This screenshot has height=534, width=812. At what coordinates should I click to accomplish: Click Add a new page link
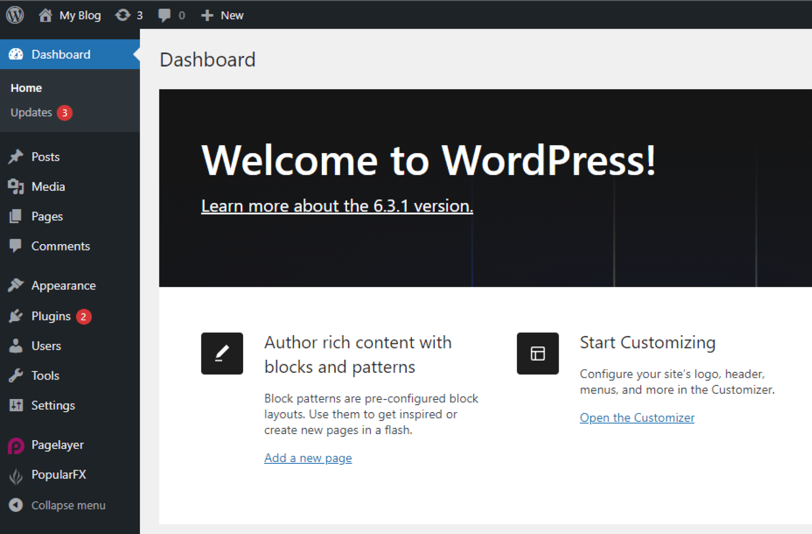[308, 457]
